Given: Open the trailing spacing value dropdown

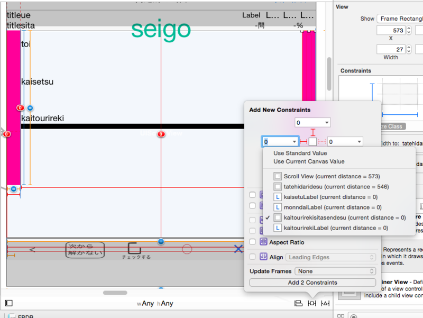Looking at the screenshot, I should point(359,141).
